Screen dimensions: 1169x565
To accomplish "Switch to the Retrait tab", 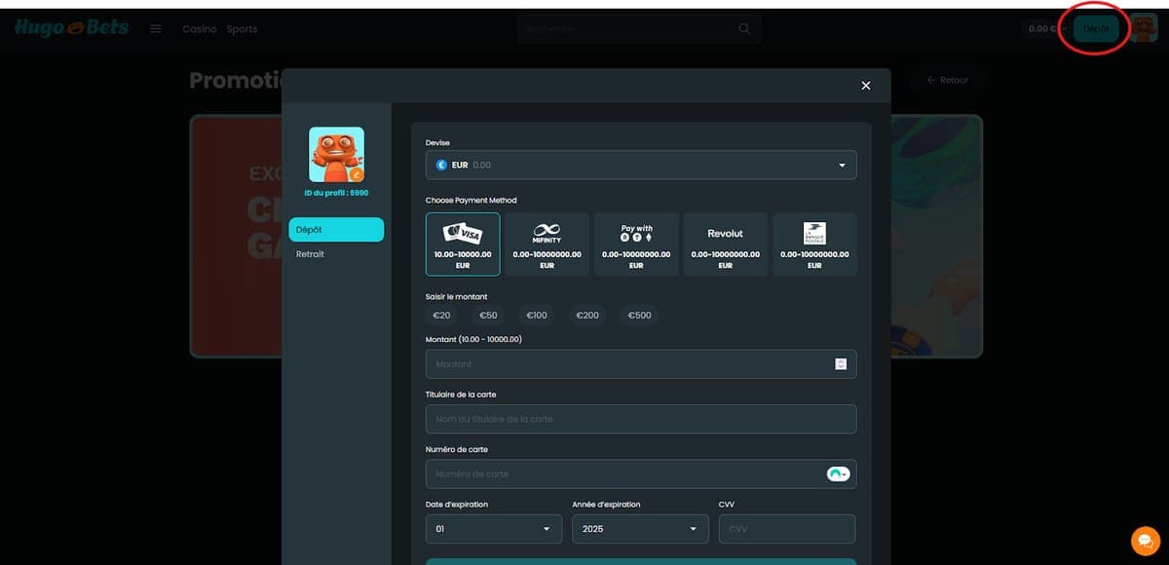I will (x=311, y=254).
